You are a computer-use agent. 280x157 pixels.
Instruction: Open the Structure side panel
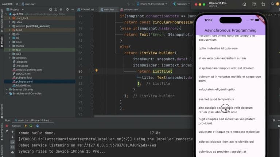(2, 151)
